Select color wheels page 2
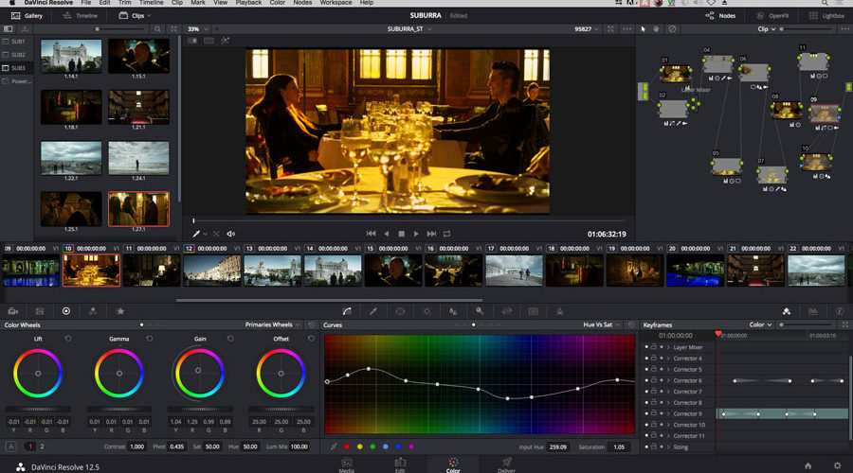853x473 pixels. click(42, 447)
